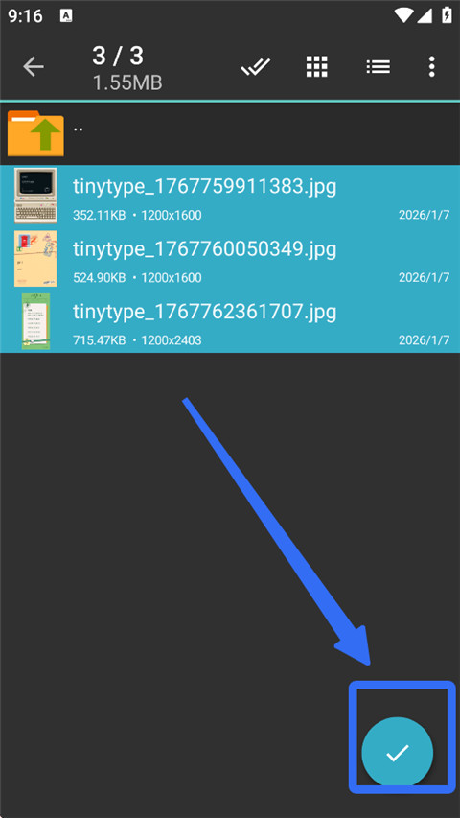The image size is (460, 818).
Task: Tap the 715.47KB 1200x2403 file details
Action: [137, 340]
